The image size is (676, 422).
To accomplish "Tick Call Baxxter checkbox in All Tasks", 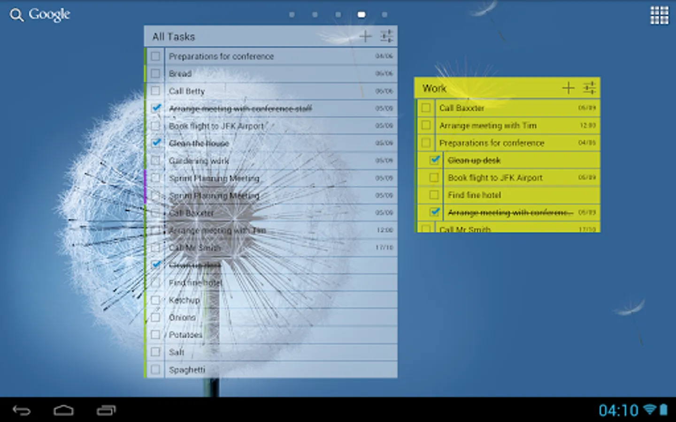I will point(155,213).
